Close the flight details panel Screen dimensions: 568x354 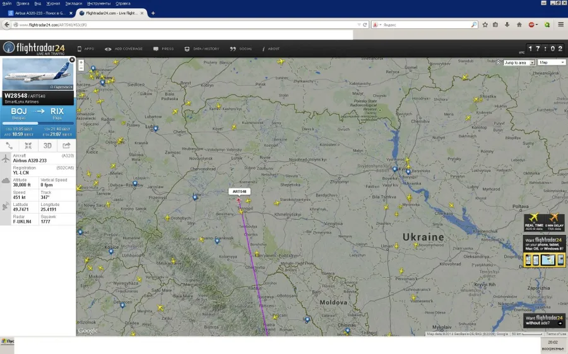click(72, 60)
